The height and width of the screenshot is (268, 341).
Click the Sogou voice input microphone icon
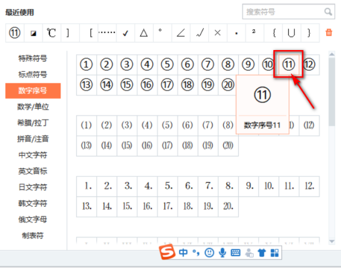(223, 252)
